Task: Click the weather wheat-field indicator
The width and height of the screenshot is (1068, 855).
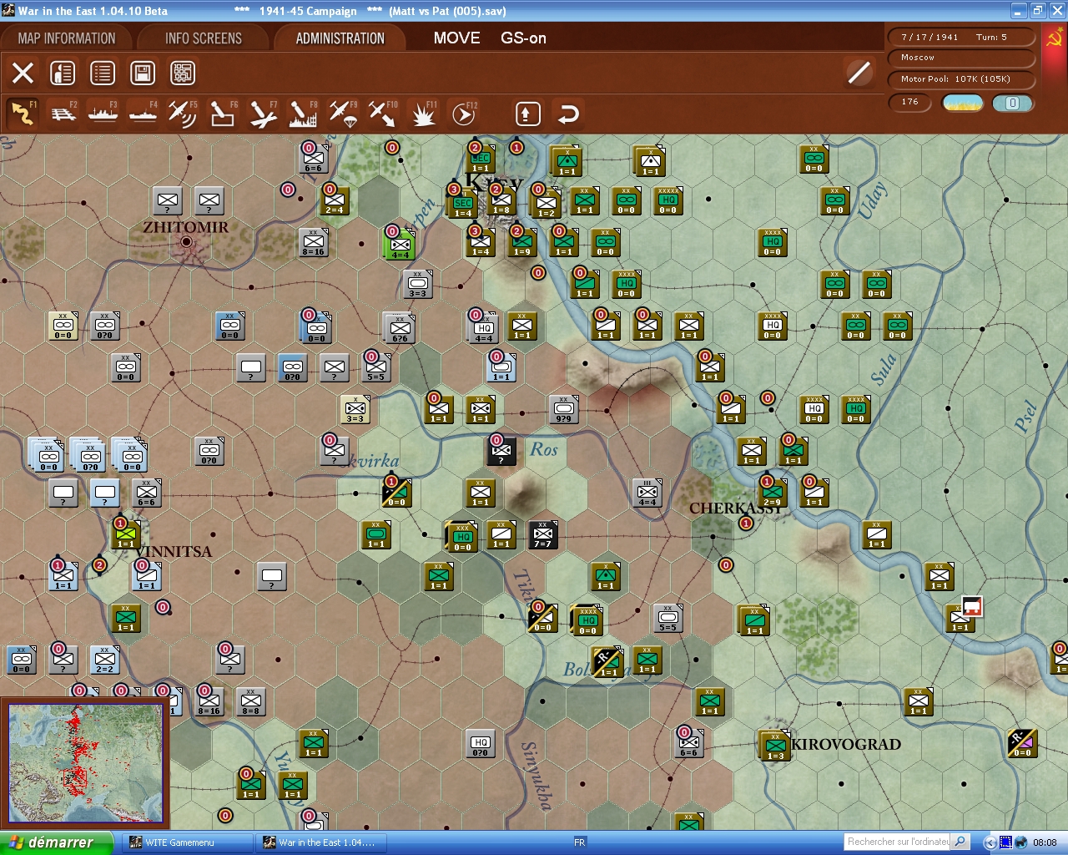Action: (963, 103)
